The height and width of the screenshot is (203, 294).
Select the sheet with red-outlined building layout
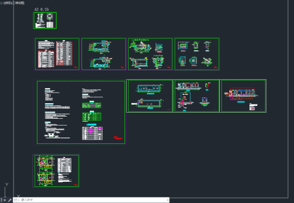coord(243,96)
